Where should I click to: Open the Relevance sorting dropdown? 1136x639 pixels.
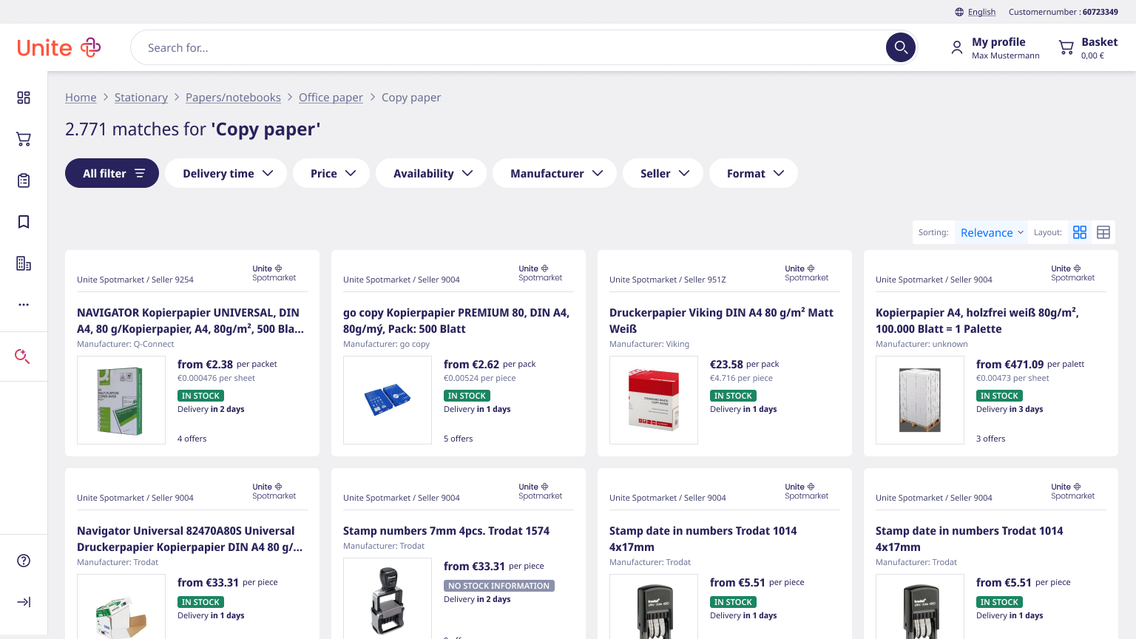991,232
